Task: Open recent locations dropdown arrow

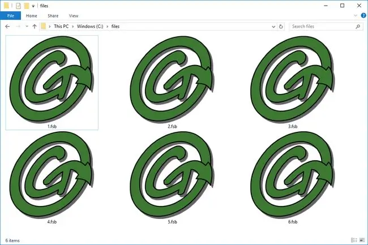Action: tap(27, 27)
